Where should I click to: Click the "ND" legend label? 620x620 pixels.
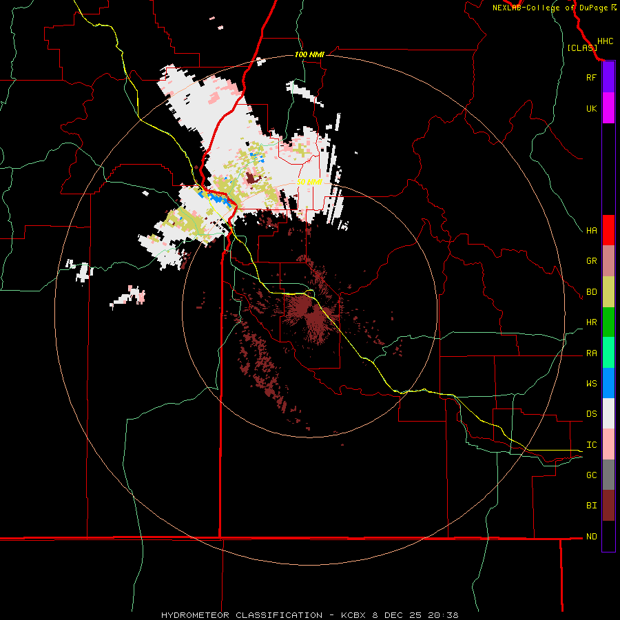point(591,537)
